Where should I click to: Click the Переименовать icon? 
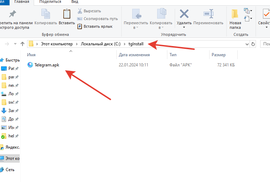click(x=208, y=14)
